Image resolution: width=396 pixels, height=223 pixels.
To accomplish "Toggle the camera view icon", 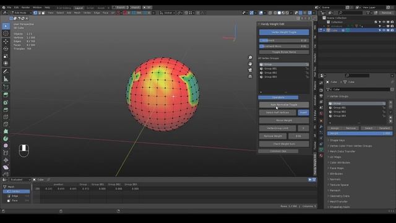I will [250, 70].
